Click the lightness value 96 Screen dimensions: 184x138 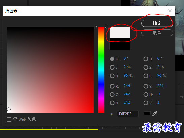[x=159, y=75]
